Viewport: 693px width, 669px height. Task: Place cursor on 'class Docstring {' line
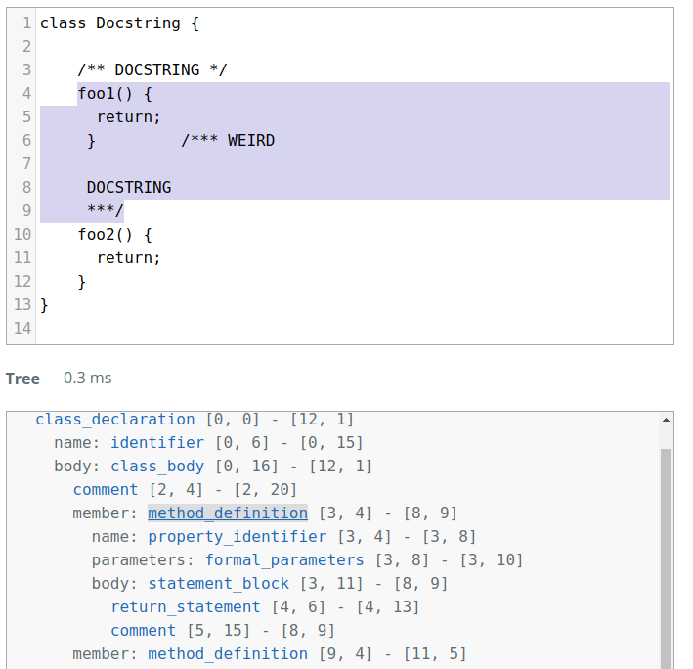[119, 23]
